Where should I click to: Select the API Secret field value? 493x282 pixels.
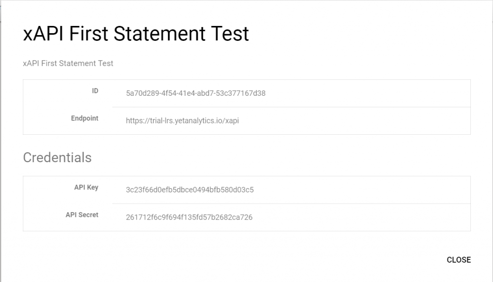click(x=190, y=217)
